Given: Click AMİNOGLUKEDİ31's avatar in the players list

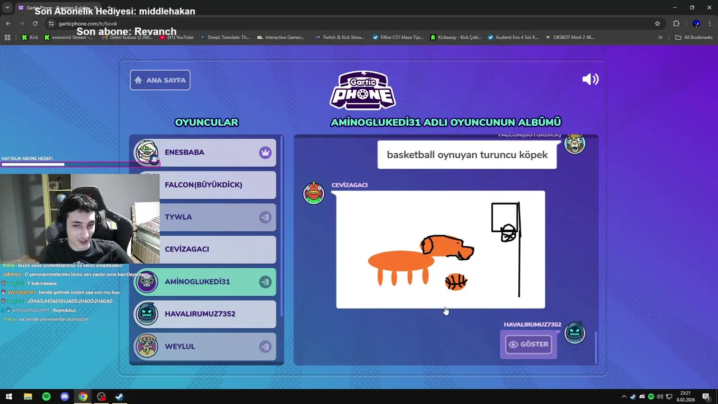Looking at the screenshot, I should coord(146,282).
